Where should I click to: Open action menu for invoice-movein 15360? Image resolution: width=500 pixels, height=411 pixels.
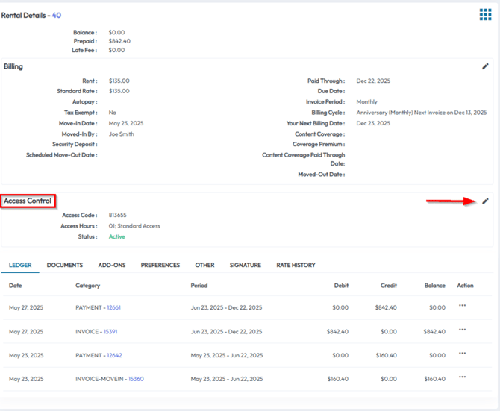click(463, 377)
